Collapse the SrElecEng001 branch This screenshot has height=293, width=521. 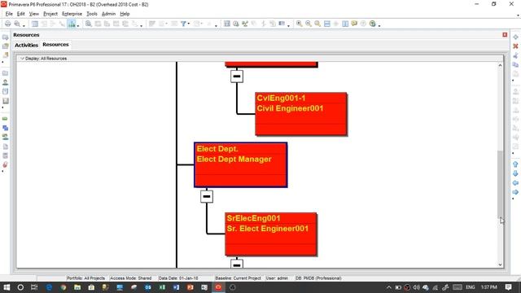[x=237, y=265]
